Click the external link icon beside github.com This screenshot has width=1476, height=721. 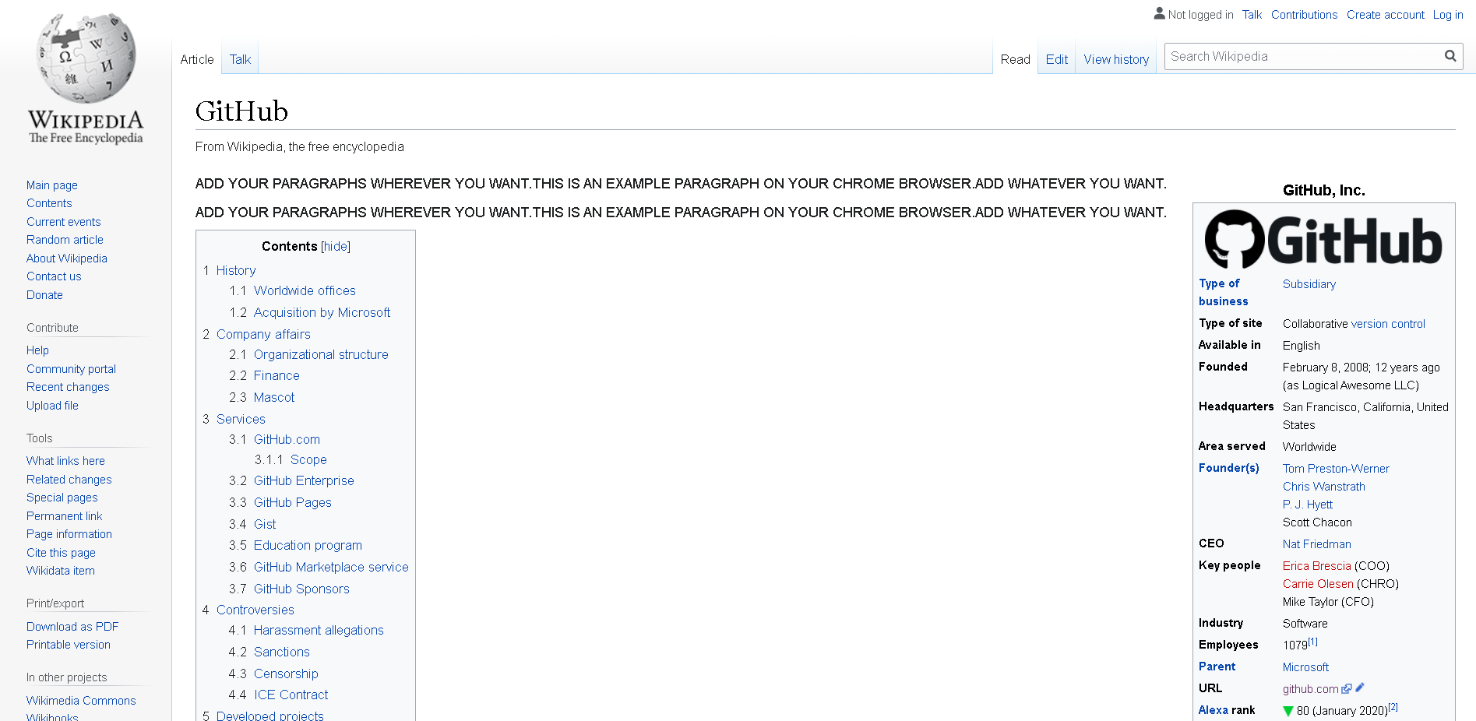tap(1347, 688)
